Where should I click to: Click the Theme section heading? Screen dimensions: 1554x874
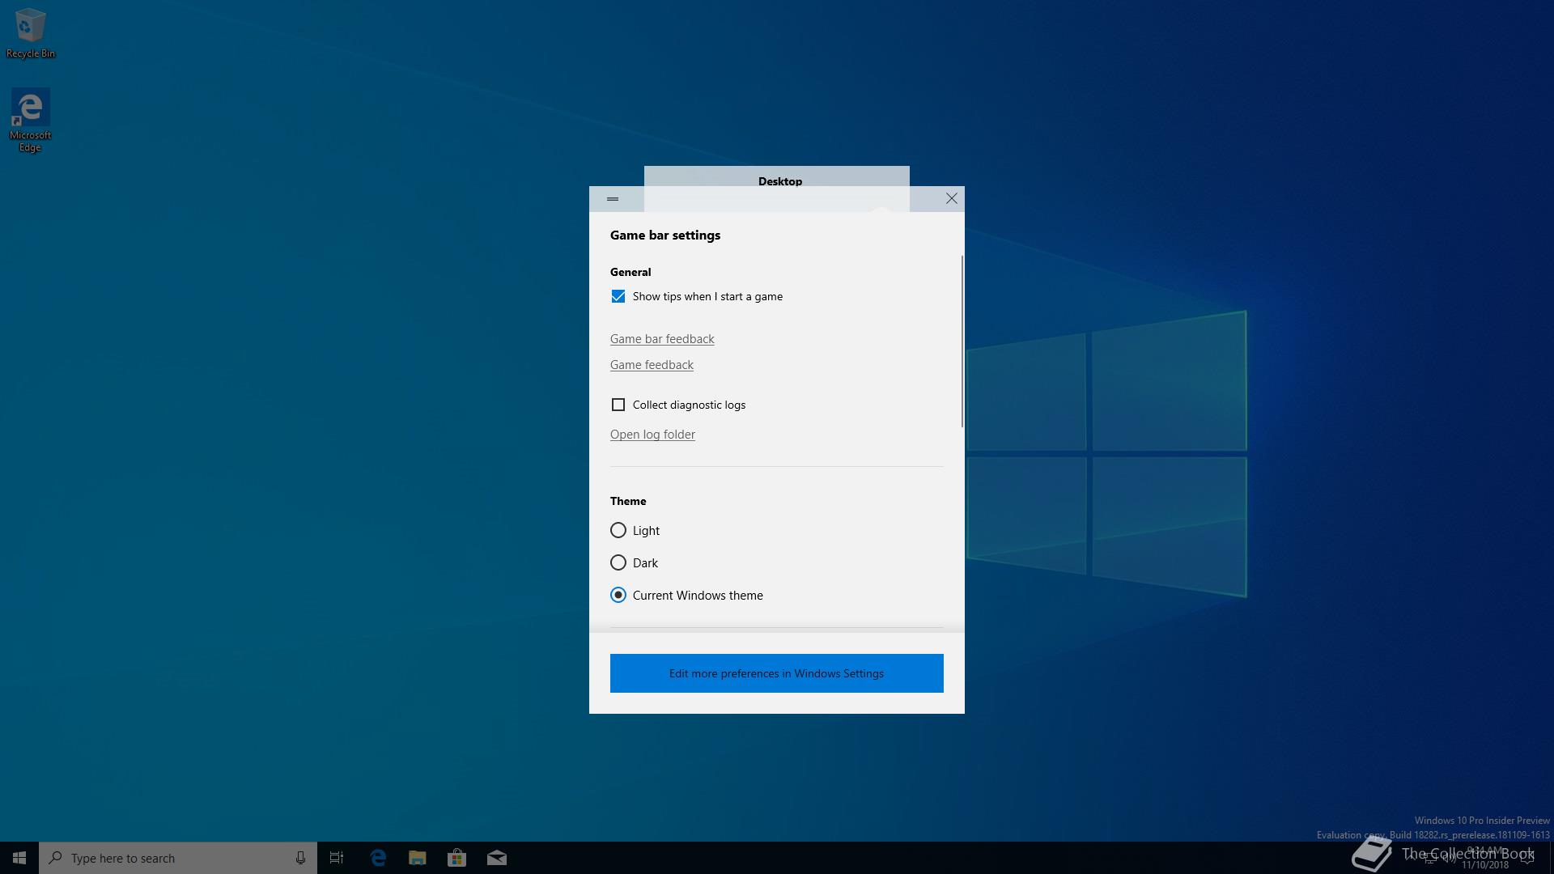pyautogui.click(x=628, y=501)
